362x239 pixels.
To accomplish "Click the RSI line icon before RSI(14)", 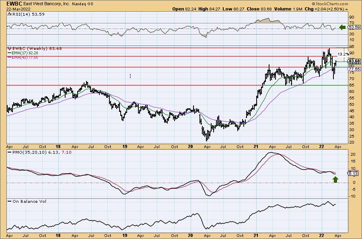I will pos(10,14).
